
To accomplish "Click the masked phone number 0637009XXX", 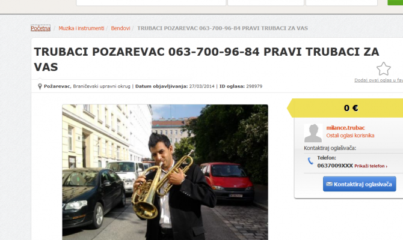I will (335, 166).
